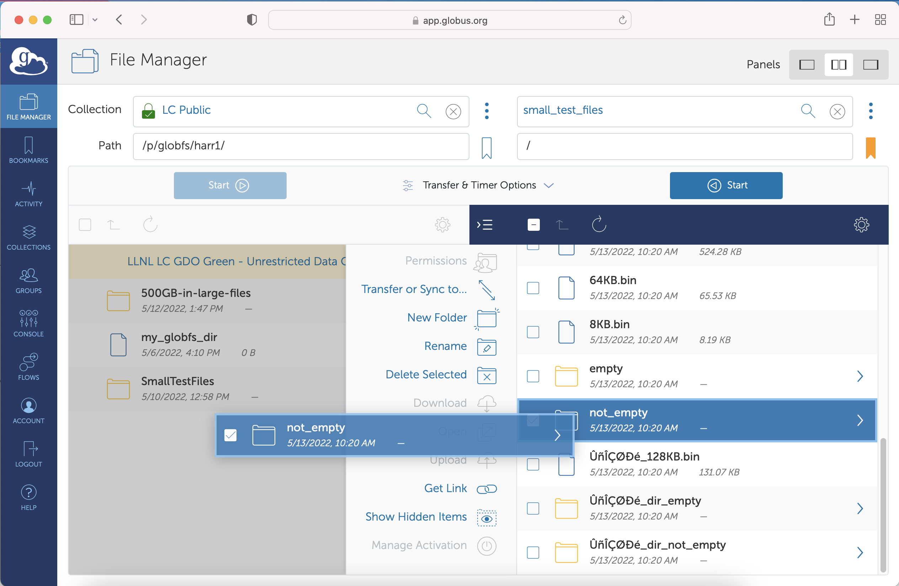
Task: Check the 64KB.bin file checkbox
Action: (533, 288)
